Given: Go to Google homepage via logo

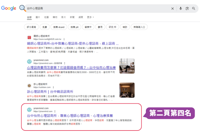Looking at the screenshot, I should click(9, 8).
